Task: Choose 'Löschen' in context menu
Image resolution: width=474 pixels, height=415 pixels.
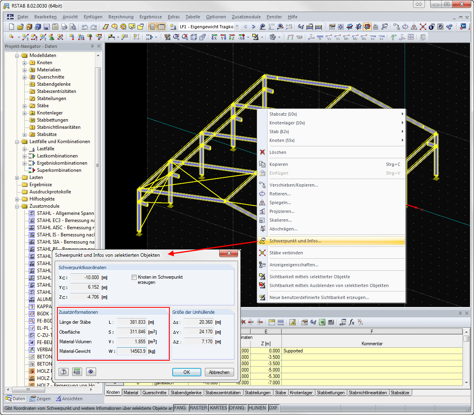Action: pos(331,152)
